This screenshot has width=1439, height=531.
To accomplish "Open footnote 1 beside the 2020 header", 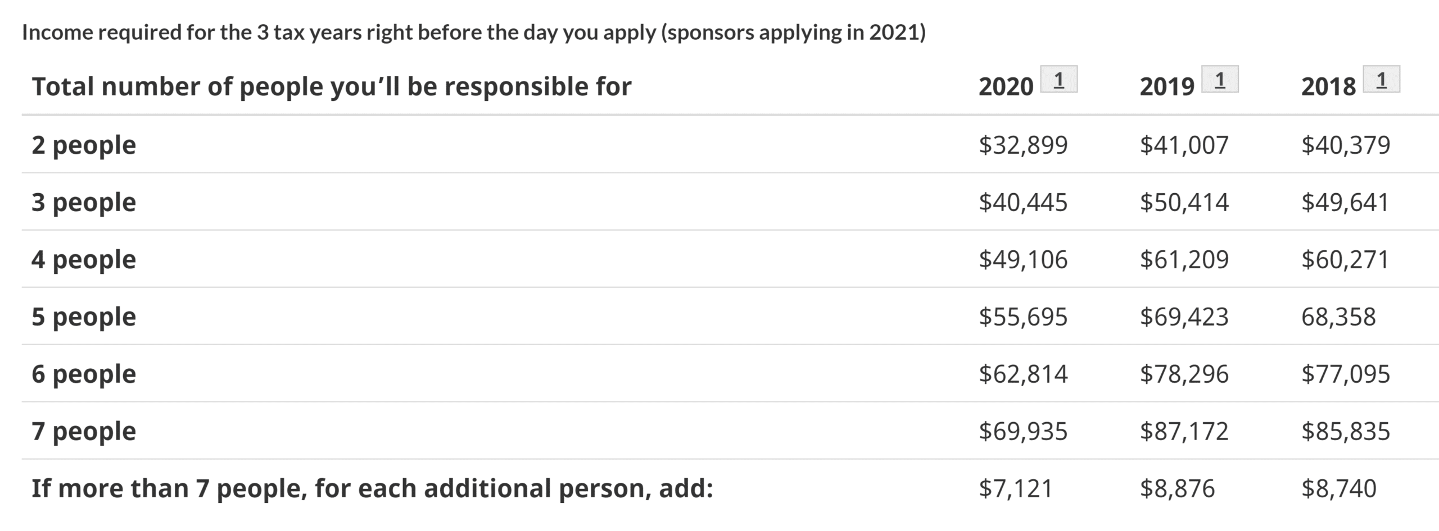I will (x=1058, y=80).
